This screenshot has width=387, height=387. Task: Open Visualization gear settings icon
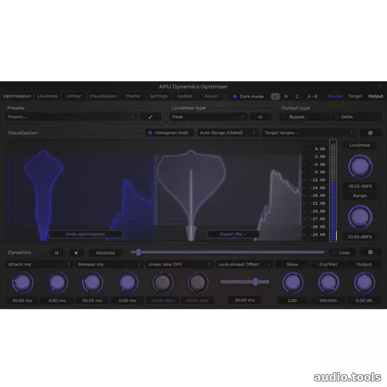[x=370, y=133]
